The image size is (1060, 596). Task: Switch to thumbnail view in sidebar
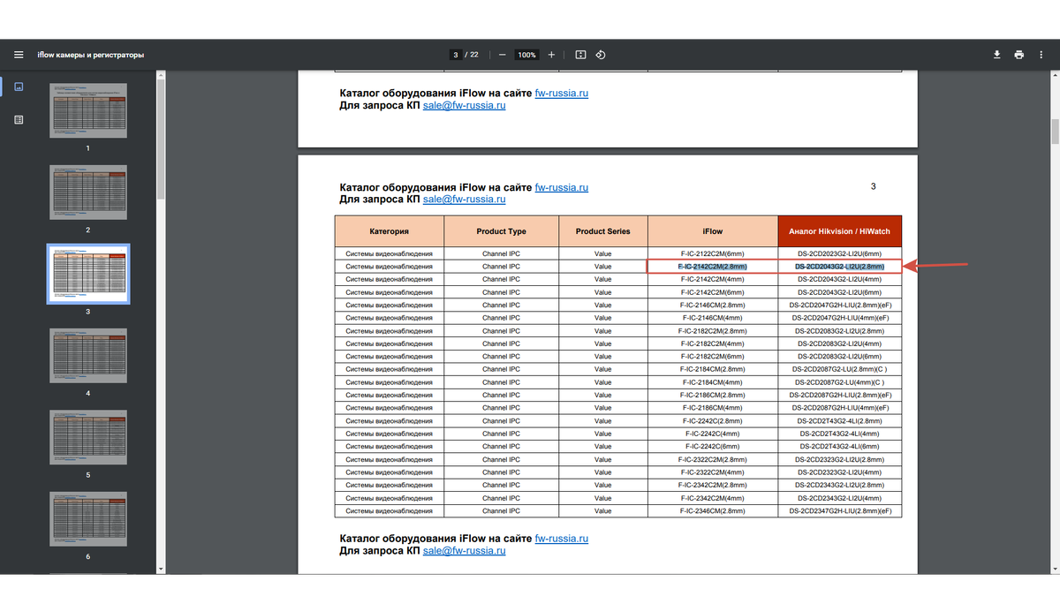click(x=19, y=87)
